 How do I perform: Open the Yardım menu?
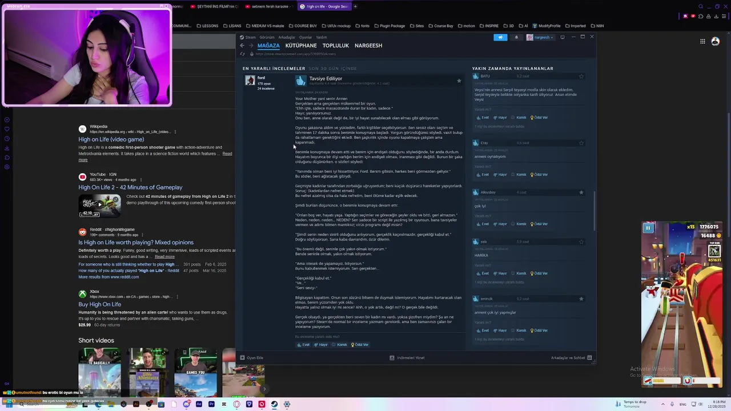tap(322, 37)
